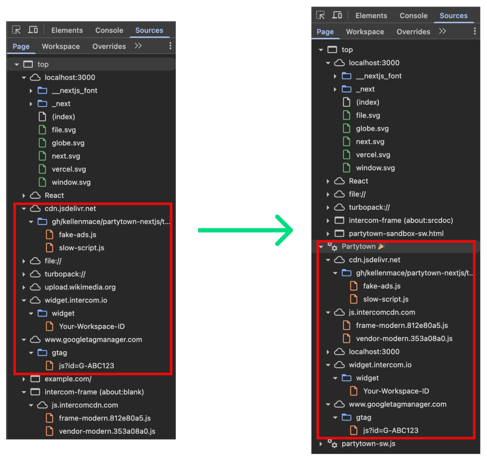The image size is (487, 459).
Task: Expand React node in left panel
Action: click(24, 195)
